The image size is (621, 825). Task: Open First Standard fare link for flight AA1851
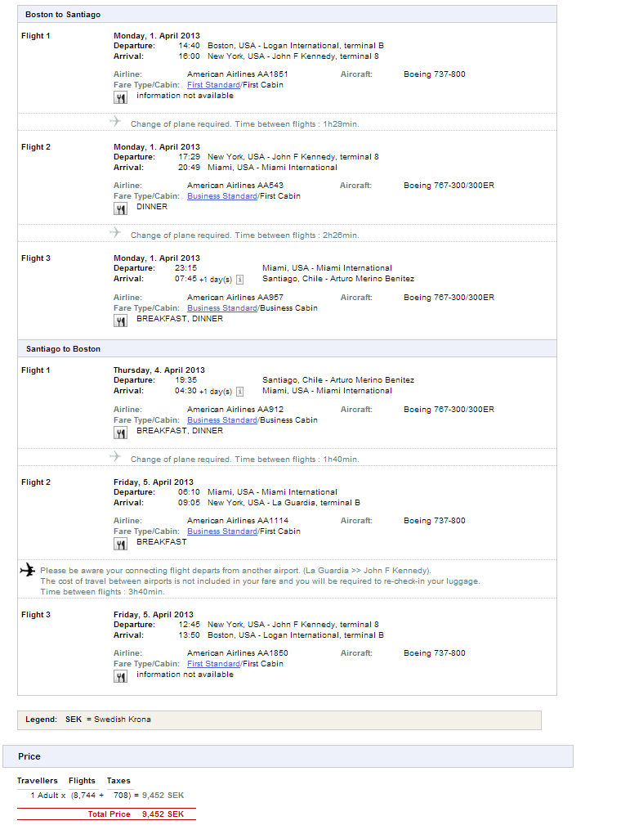click(x=213, y=85)
